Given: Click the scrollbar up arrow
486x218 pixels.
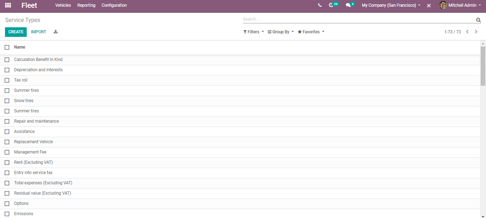Looking at the screenshot, I should (x=483, y=44).
